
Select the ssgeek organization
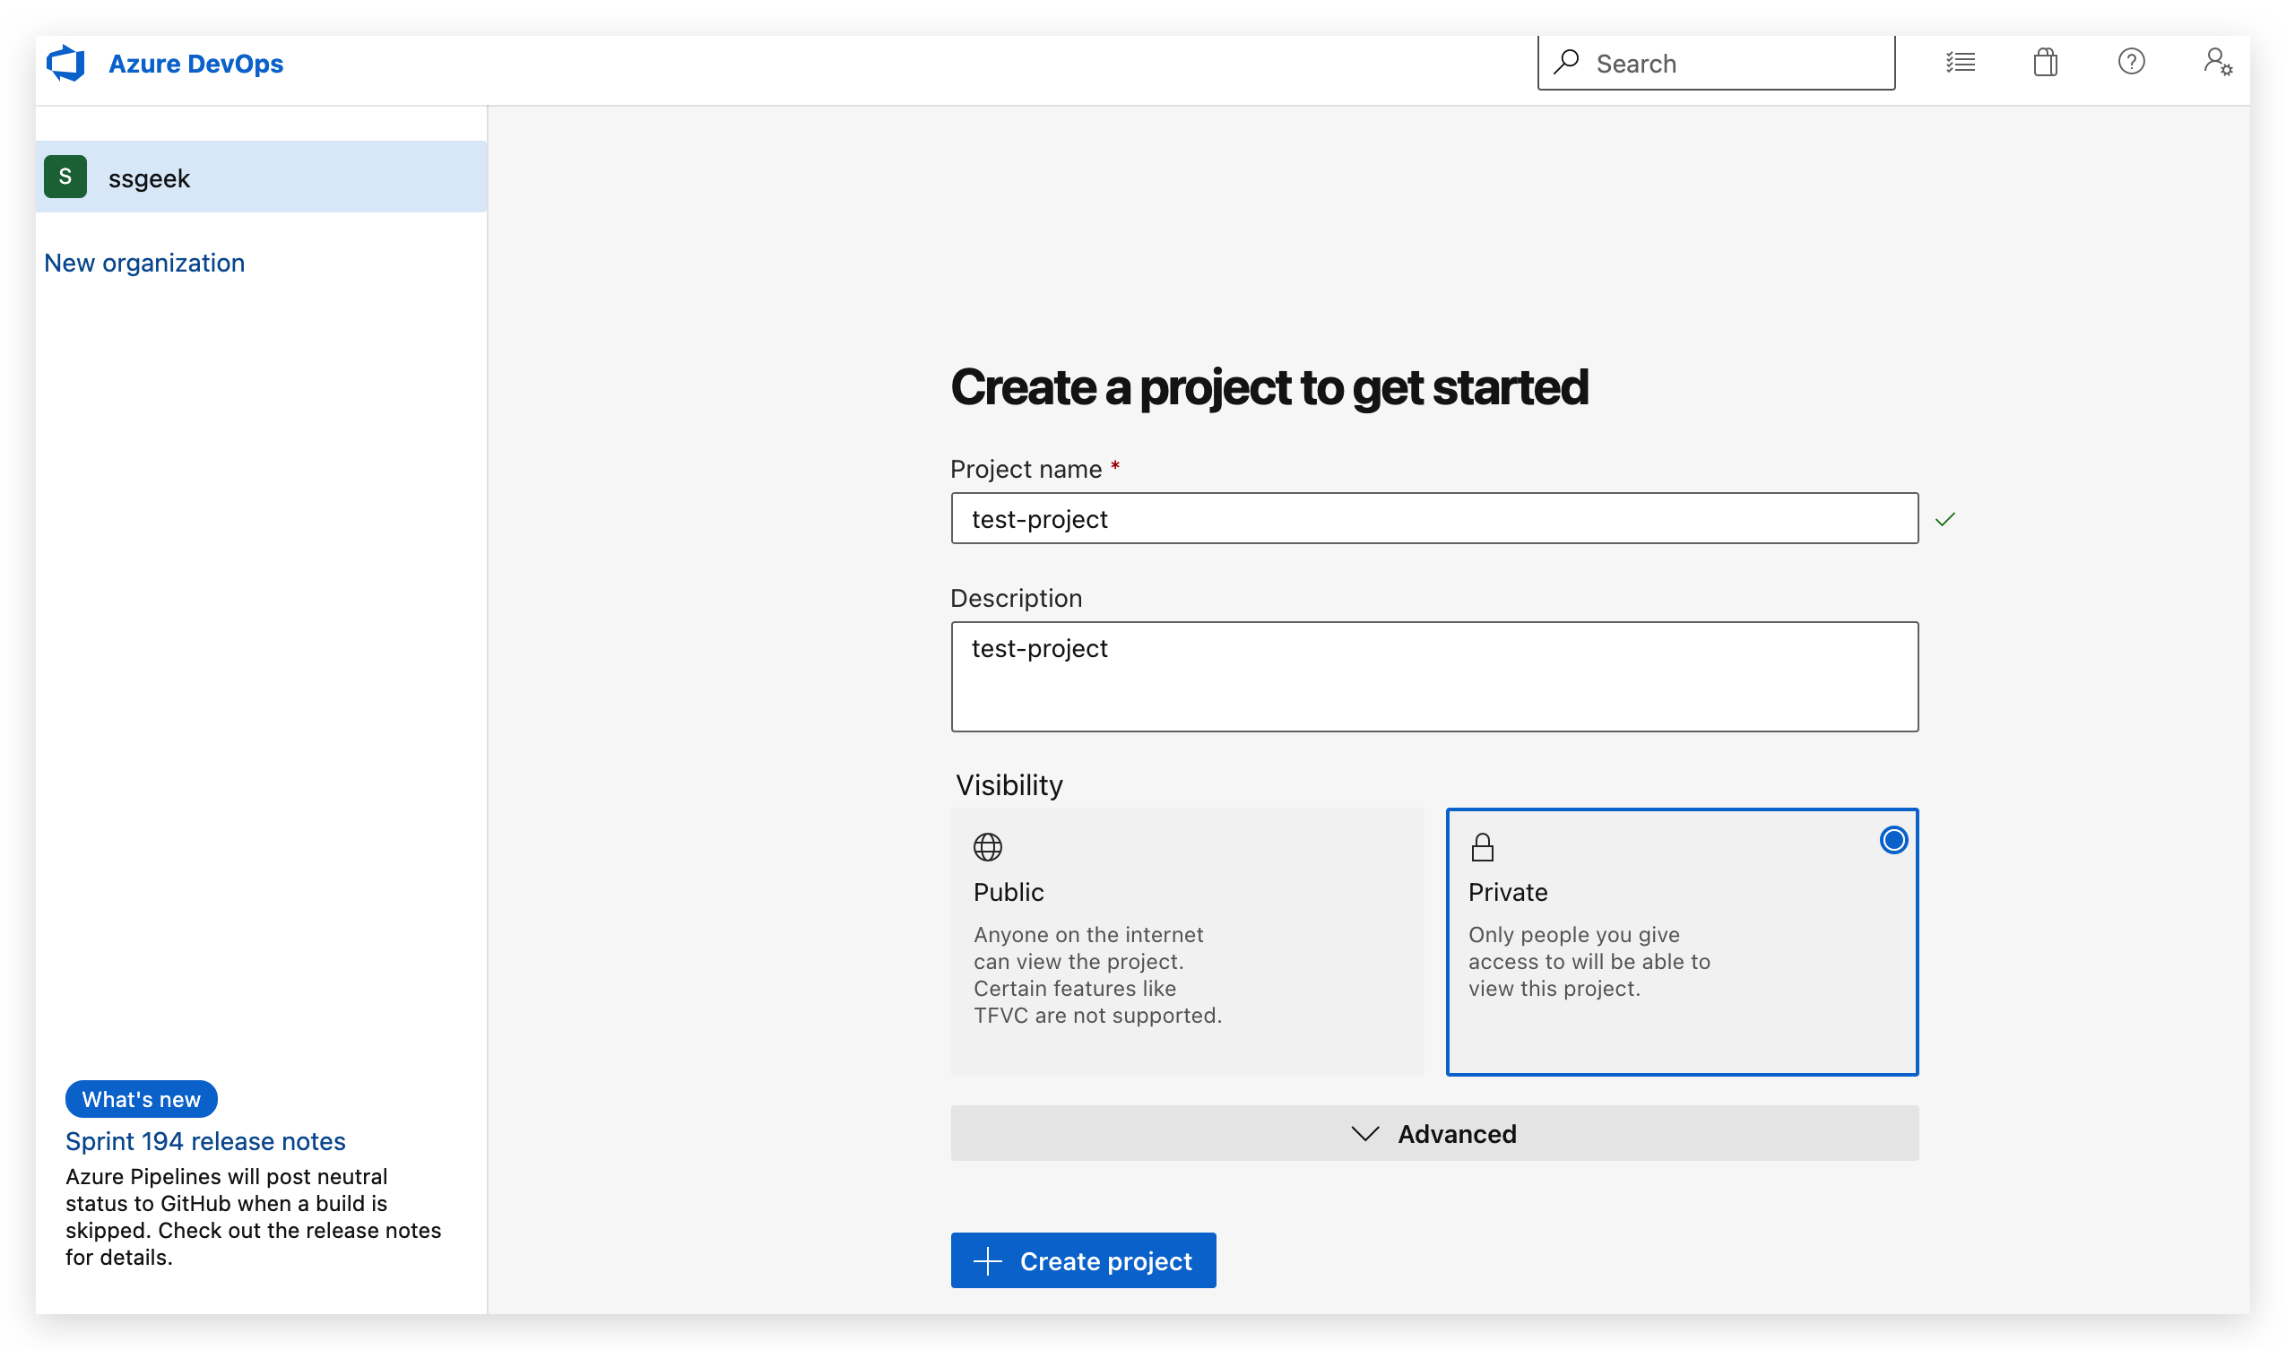click(x=261, y=177)
